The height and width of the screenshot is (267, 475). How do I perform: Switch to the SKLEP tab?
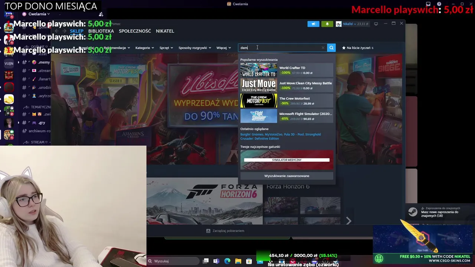click(77, 31)
